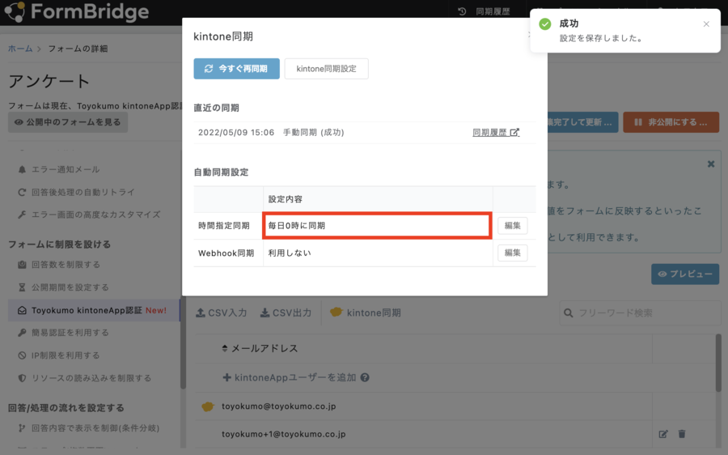The height and width of the screenshot is (455, 728).
Task: Click kintone同期 in the background toolbar
Action: click(366, 313)
